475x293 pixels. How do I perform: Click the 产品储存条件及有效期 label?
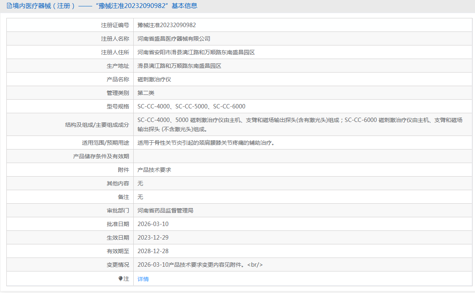[101, 156]
